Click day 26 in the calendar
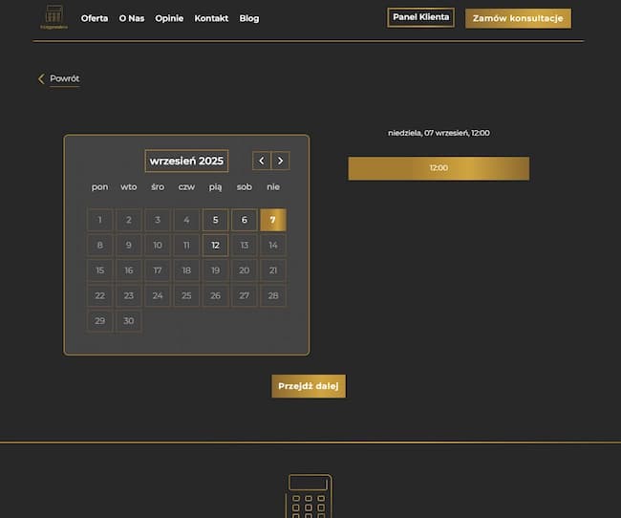Screen dimensions: 621x518 216,295
